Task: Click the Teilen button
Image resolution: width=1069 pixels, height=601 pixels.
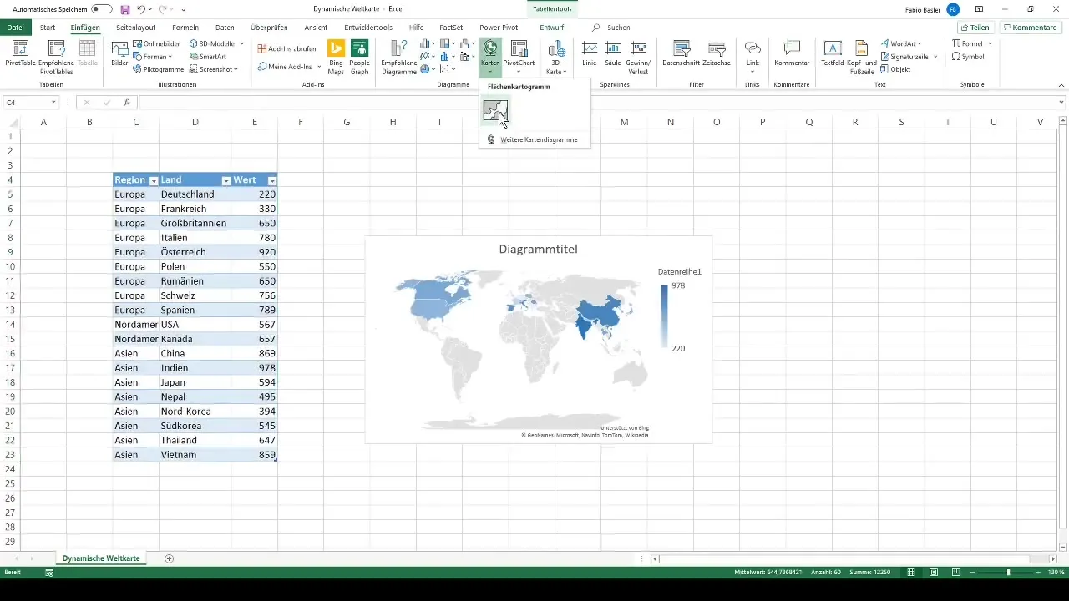Action: pyautogui.click(x=974, y=28)
